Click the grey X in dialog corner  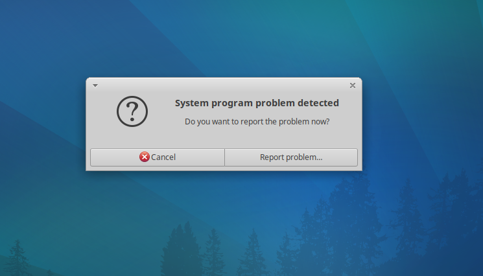tap(353, 86)
